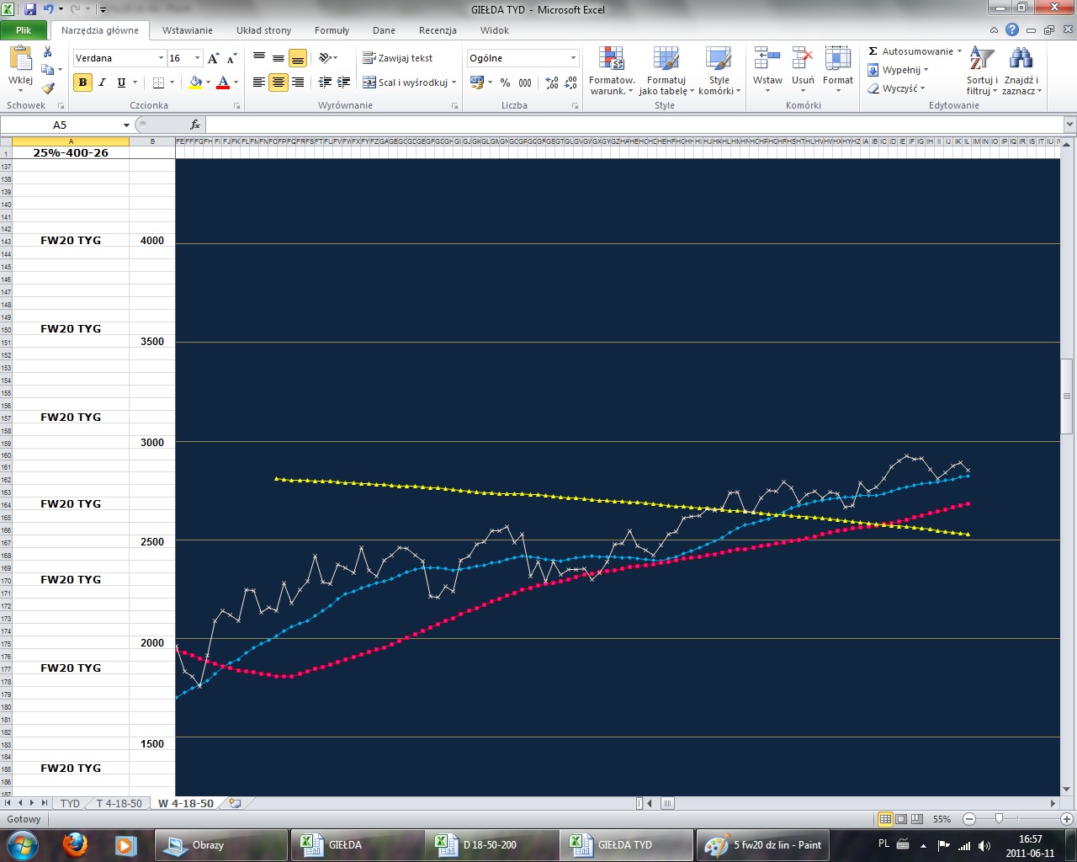
Task: Open the Name Box dropdown arrow
Action: (126, 125)
